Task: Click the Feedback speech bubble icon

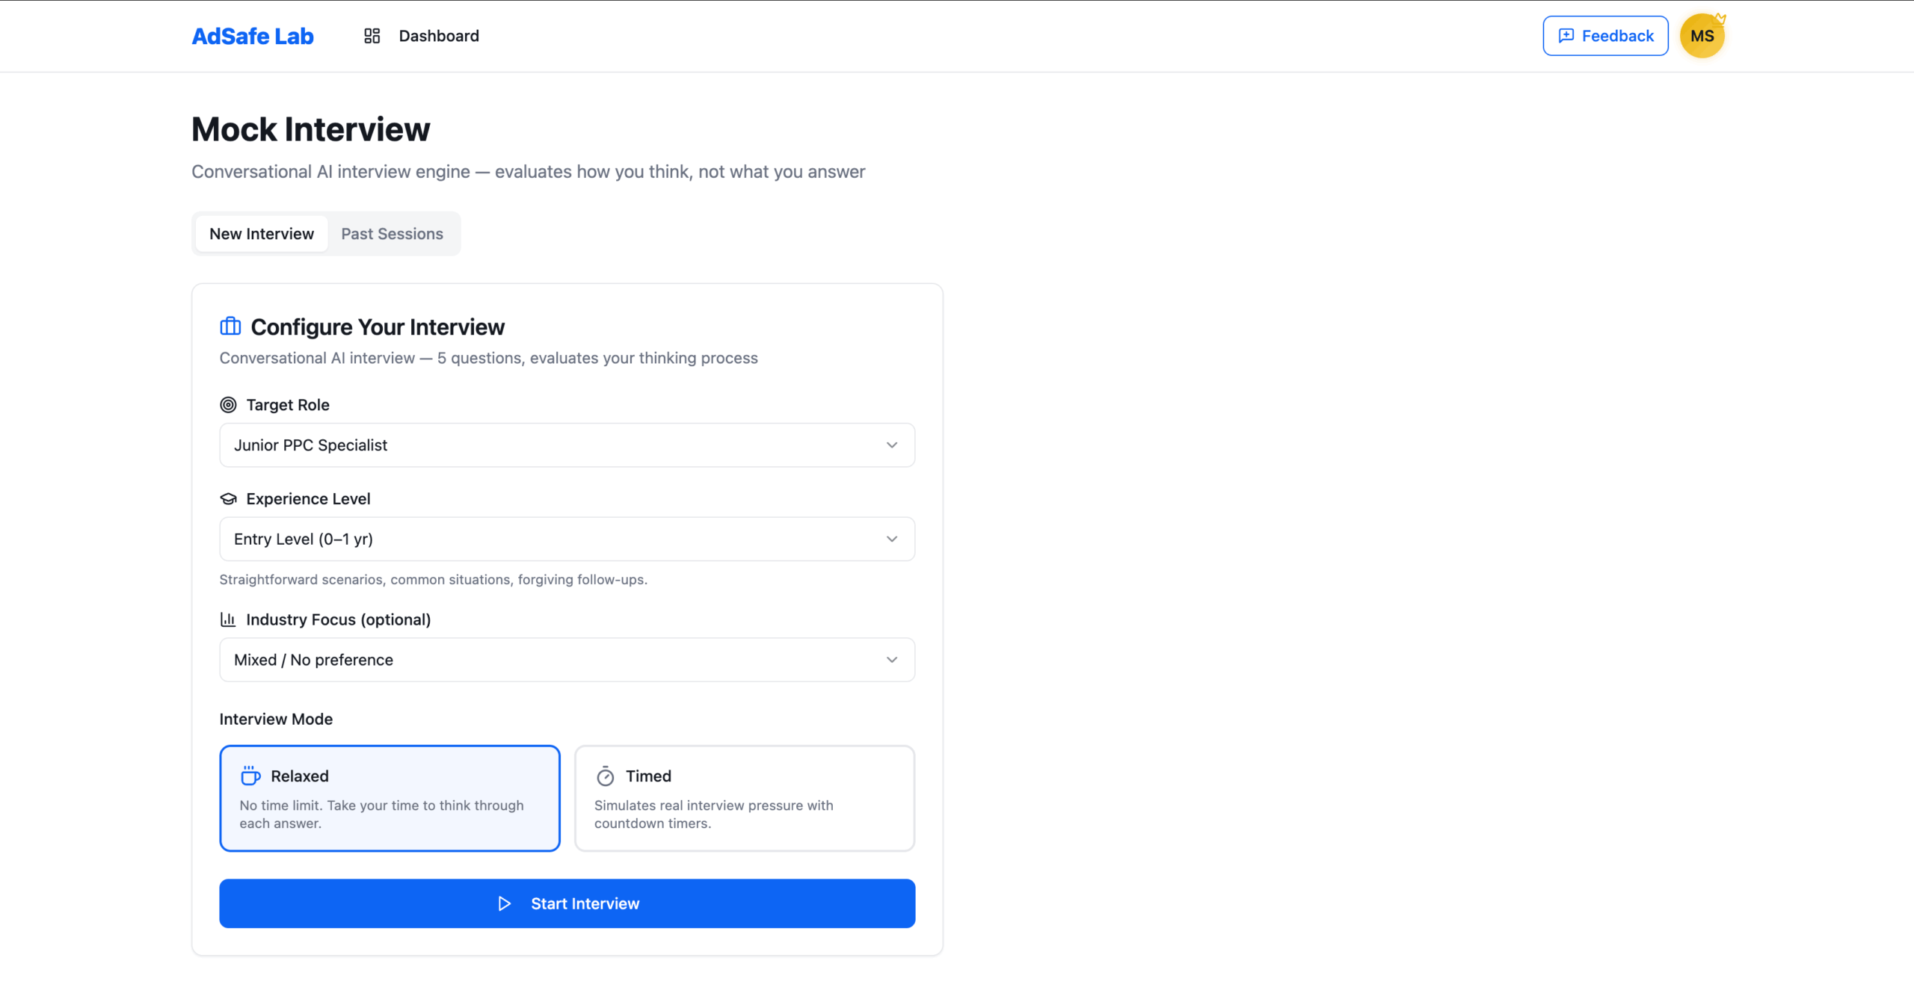Action: (x=1566, y=36)
